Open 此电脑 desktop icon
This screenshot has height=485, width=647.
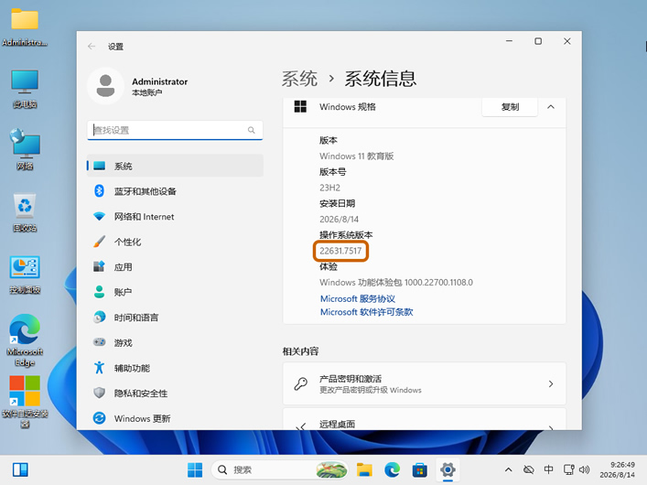pos(25,89)
